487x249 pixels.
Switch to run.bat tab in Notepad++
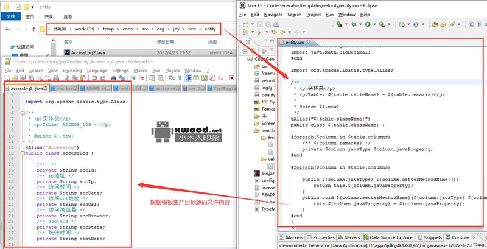point(63,88)
